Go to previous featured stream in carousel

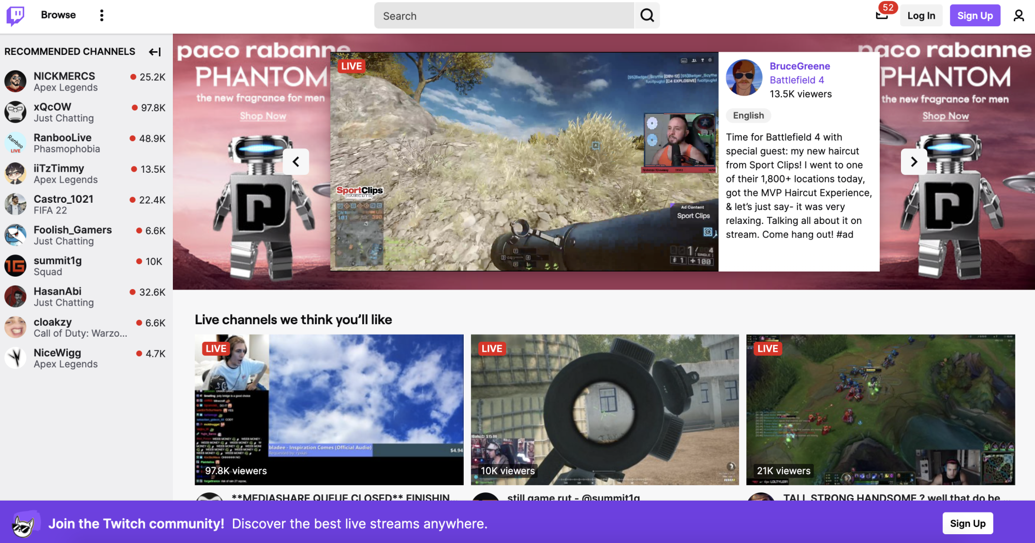(296, 162)
